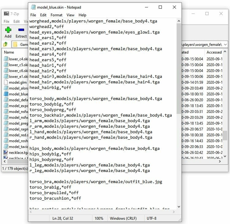Viewport: 230px width, 224px height.
Task: Click 'Ln 28, Col 32' status entry
Action: [x=63, y=218]
